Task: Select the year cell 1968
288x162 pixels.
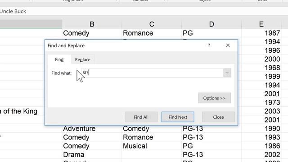Action: [x=261, y=68]
